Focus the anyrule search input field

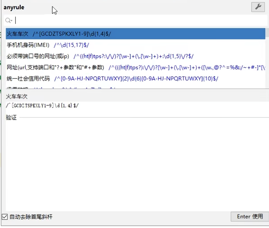point(135,20)
